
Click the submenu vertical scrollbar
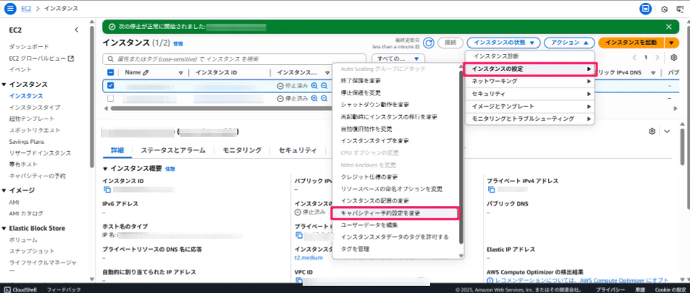pyautogui.click(x=461, y=157)
